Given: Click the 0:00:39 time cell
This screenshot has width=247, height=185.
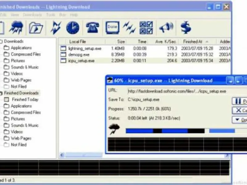Looking at the screenshot, I should point(140,55).
